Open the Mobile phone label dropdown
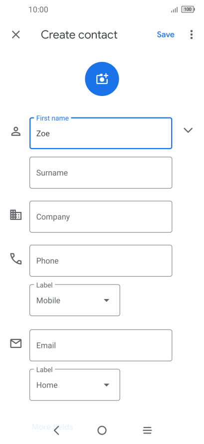 [x=75, y=300]
